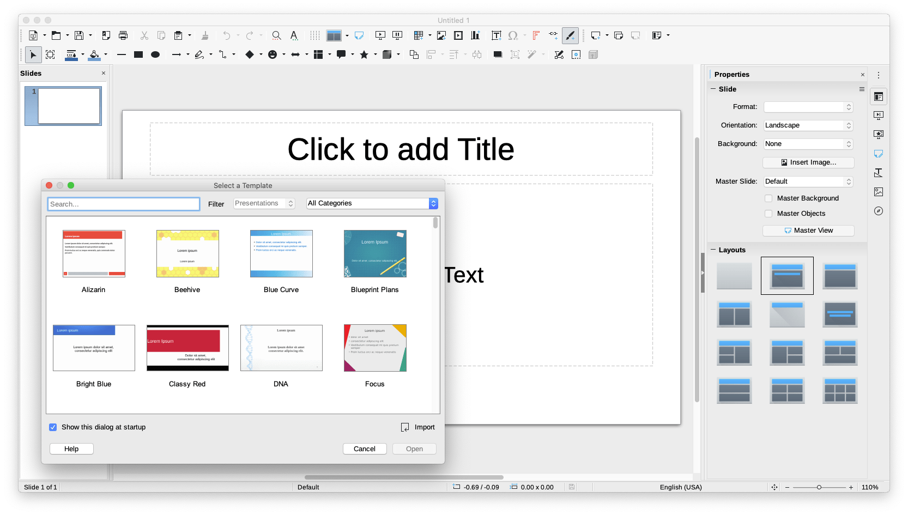908x515 pixels.
Task: Toggle the Shadow icon in drawing toolbar
Action: click(x=498, y=54)
